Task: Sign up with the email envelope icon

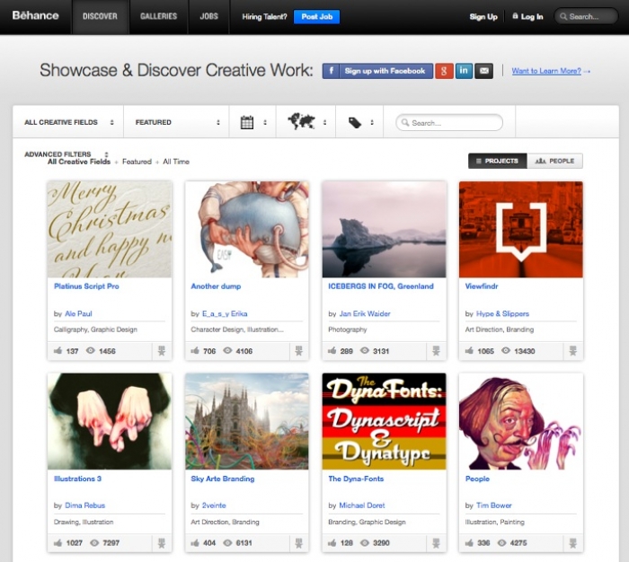Action: click(x=484, y=71)
